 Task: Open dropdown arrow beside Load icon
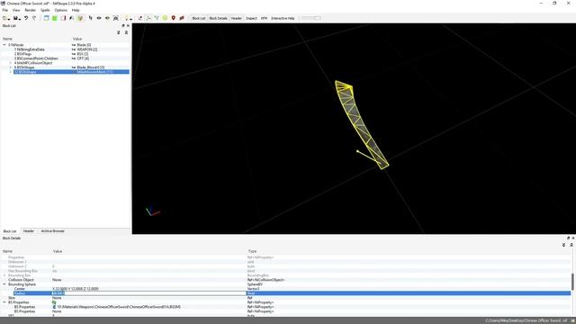(9, 19)
